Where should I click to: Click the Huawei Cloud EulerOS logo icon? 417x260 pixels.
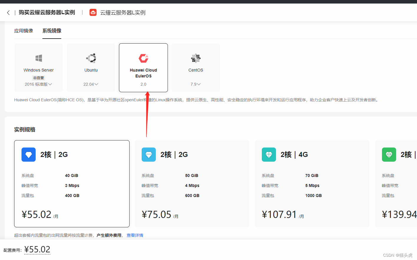click(x=143, y=58)
